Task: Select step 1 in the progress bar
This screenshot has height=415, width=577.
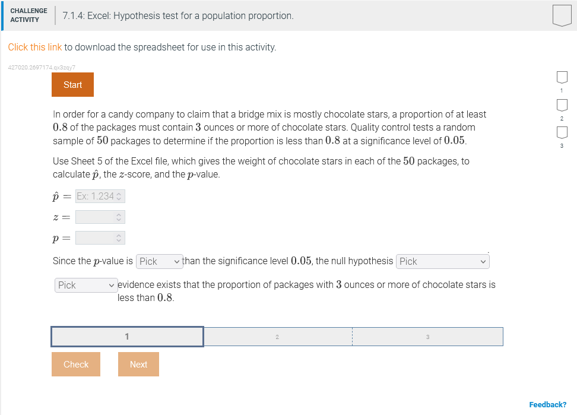Action: pyautogui.click(x=126, y=336)
